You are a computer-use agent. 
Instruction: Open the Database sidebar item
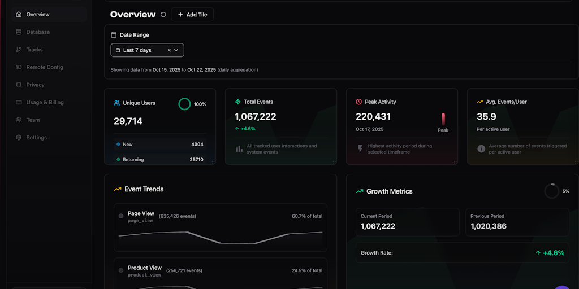pyautogui.click(x=38, y=32)
